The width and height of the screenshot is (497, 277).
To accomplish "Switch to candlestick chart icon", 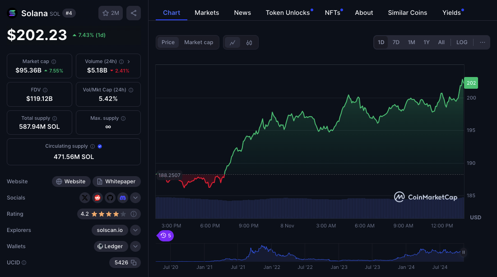I will (x=249, y=42).
